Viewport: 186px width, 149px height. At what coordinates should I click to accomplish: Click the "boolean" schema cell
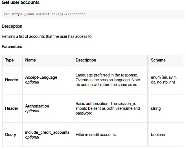pyautogui.click(x=158, y=135)
